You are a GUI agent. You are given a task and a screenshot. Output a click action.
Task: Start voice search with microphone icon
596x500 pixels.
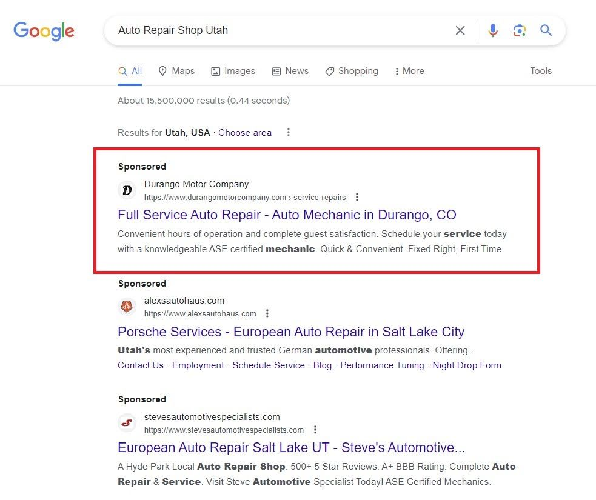[x=493, y=30]
